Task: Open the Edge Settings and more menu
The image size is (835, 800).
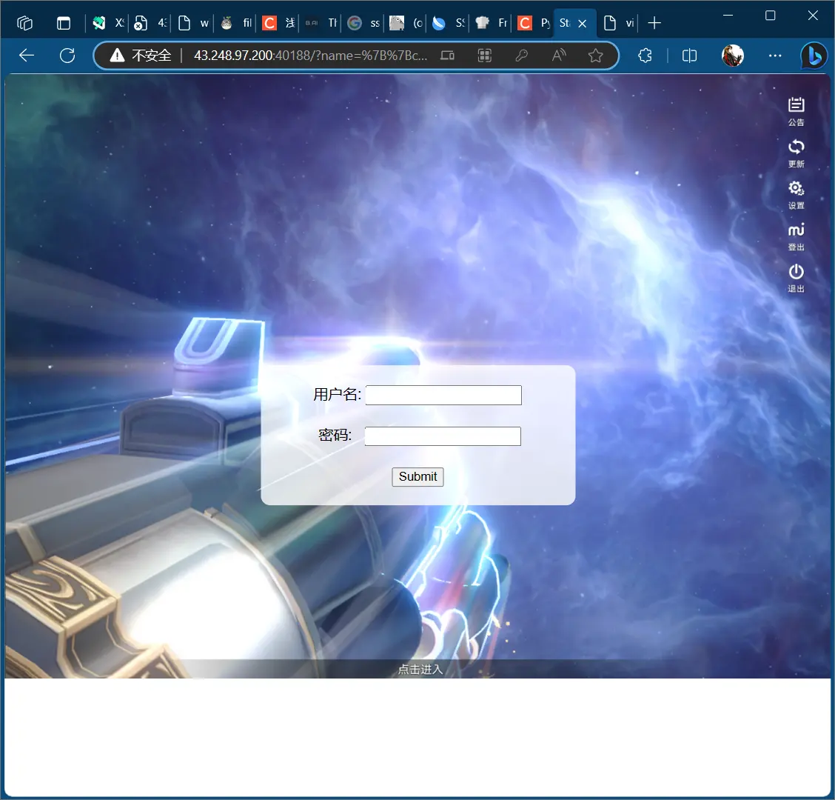Action: click(x=774, y=56)
